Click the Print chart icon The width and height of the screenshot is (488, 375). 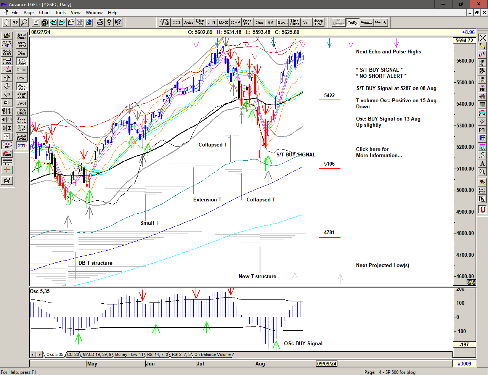100,23
